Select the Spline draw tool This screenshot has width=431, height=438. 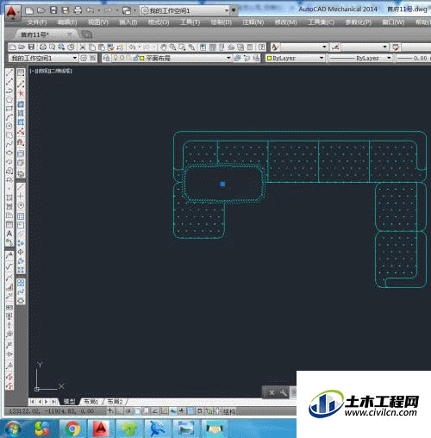9,144
